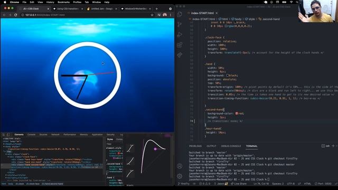The image size is (338, 190).
Task: Open macOS battery status icon
Action: click(x=284, y=2)
